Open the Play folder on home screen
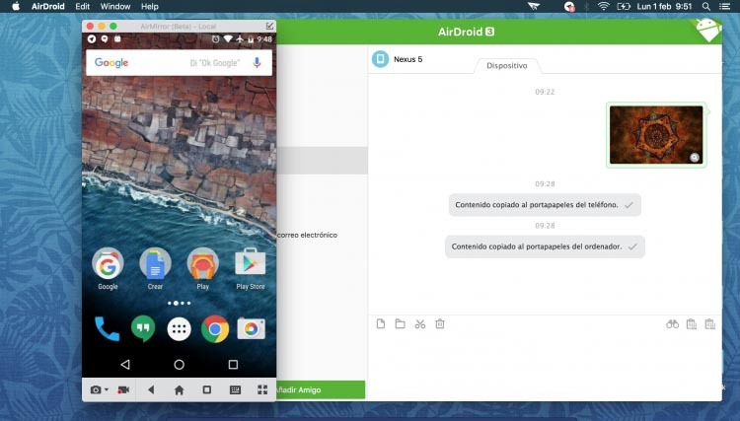Image resolution: width=740 pixels, height=421 pixels. click(x=203, y=264)
